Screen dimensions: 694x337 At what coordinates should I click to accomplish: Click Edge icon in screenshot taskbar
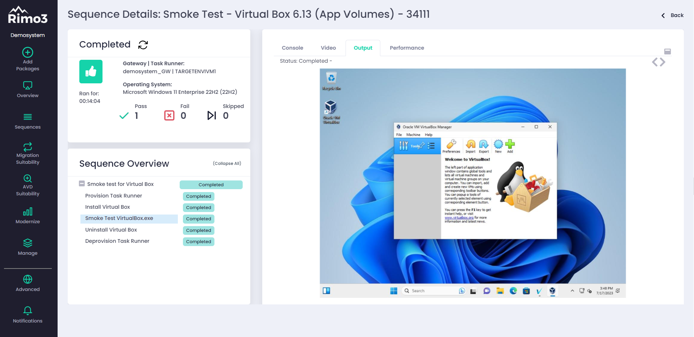point(513,291)
